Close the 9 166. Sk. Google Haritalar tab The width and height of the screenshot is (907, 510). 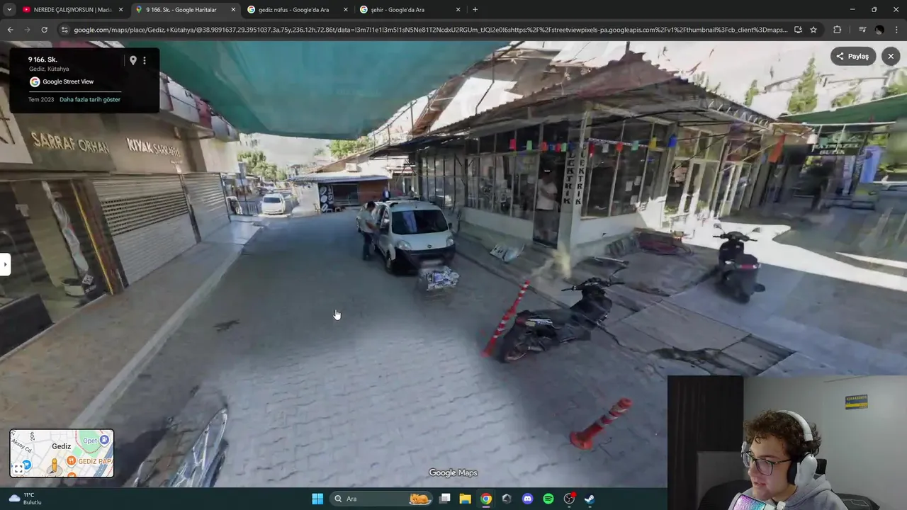pos(234,10)
